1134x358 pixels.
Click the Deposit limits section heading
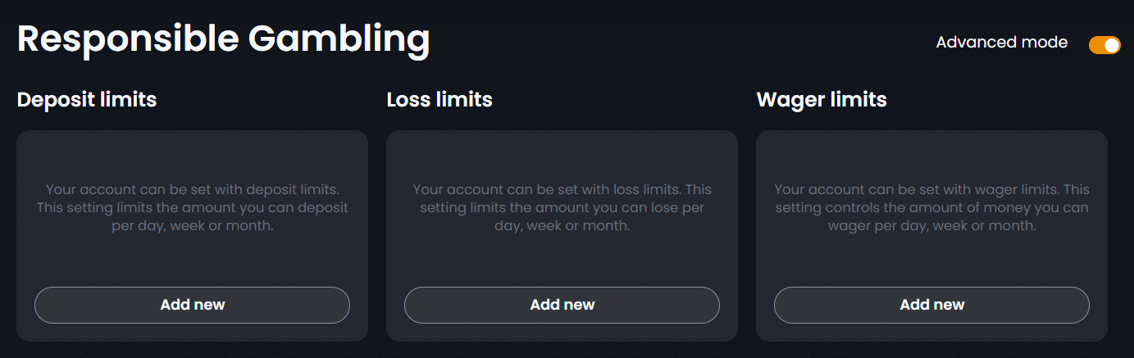point(87,100)
